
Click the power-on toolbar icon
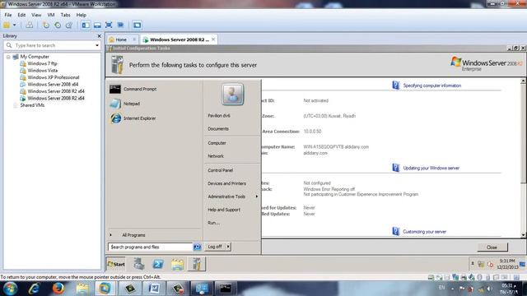[x=7, y=25]
